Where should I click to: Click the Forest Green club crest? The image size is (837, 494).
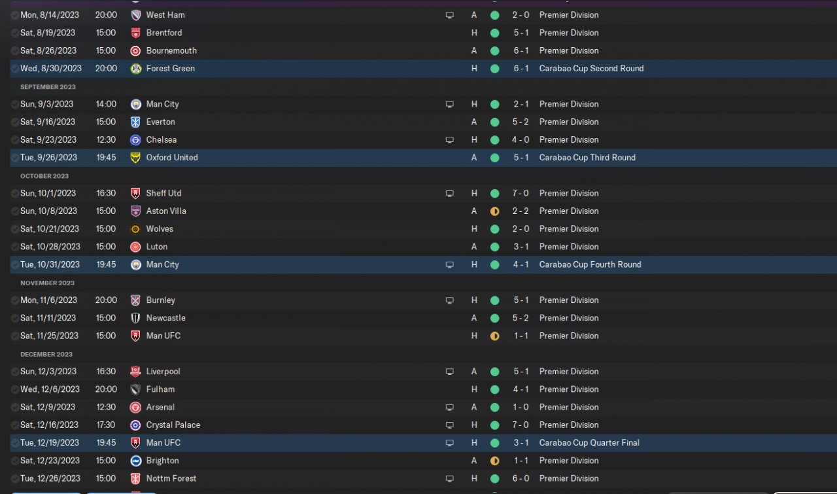pos(135,69)
